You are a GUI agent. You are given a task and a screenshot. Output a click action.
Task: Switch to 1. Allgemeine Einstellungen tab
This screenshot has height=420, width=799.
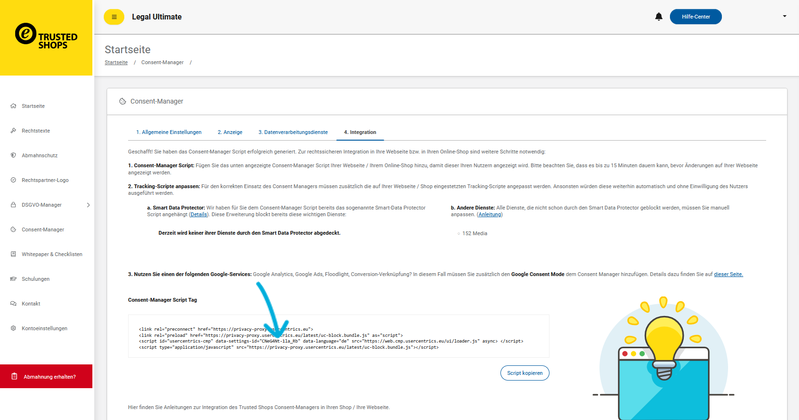[x=169, y=132]
